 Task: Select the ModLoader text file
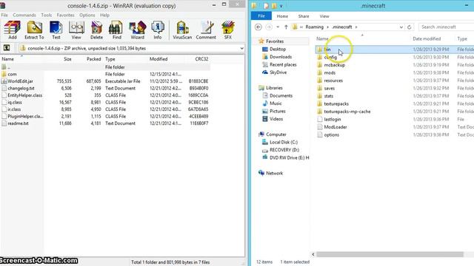(336, 127)
